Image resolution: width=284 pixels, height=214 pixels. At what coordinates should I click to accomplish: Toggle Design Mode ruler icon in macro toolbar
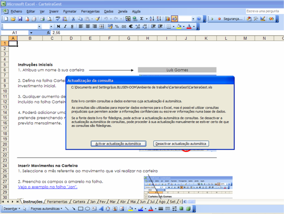tap(263, 19)
